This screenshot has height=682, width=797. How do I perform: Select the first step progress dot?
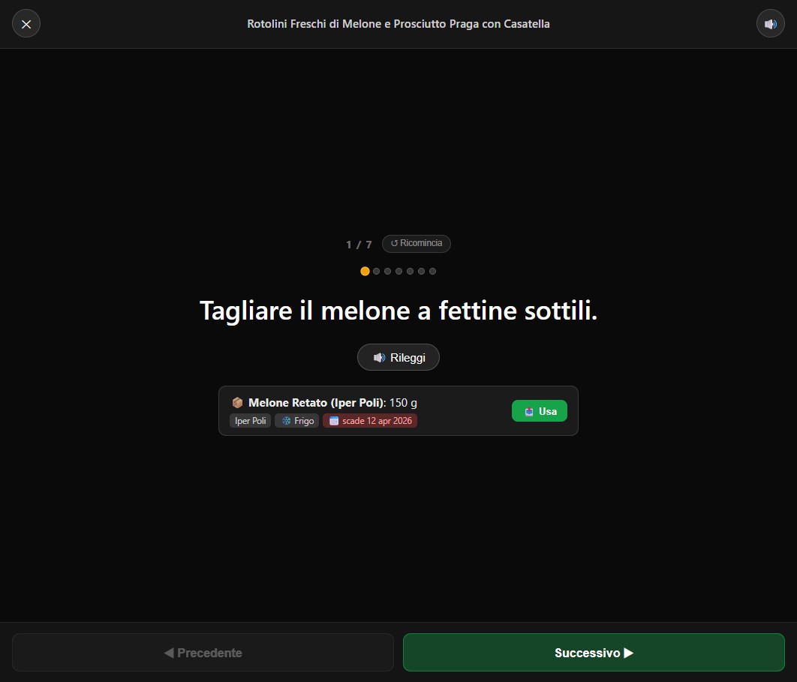(x=365, y=271)
